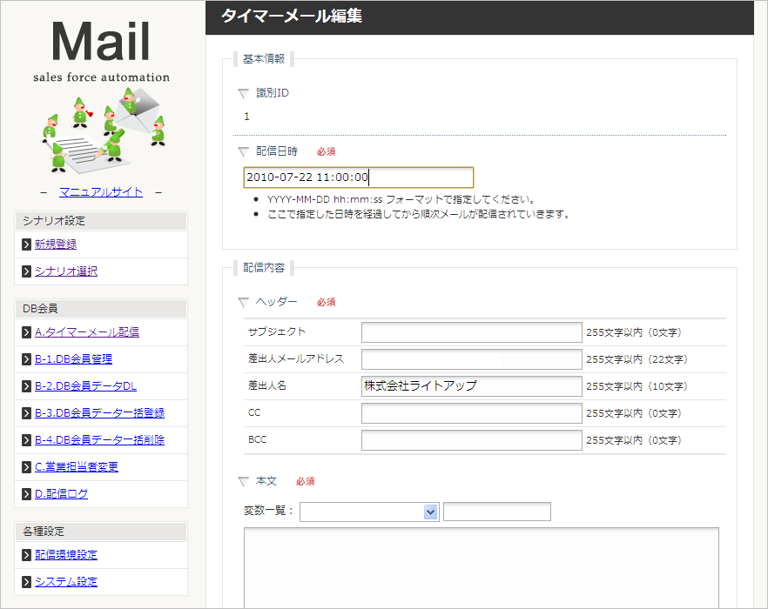Go to B-3.DB会員データ一括登録 page
The width and height of the screenshot is (768, 609).
click(99, 412)
